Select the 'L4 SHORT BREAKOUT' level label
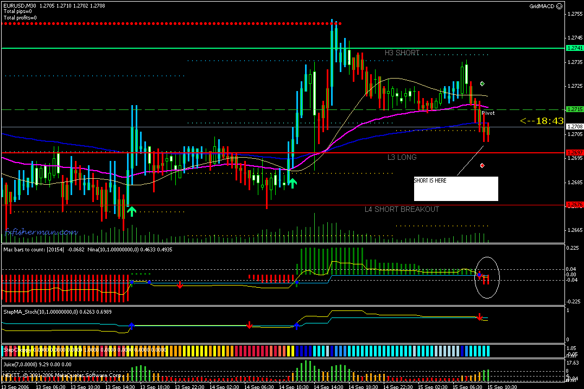 click(x=402, y=209)
